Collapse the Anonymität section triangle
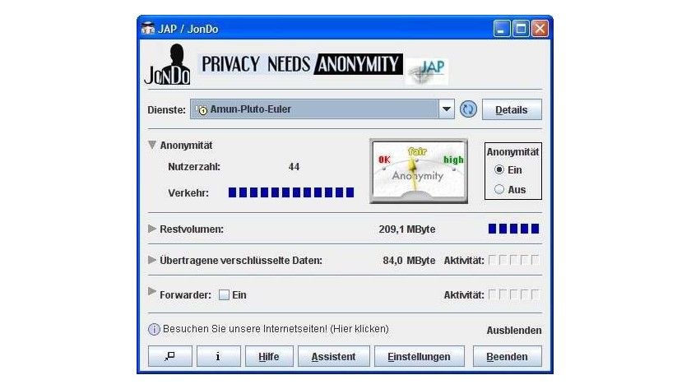 click(x=152, y=145)
